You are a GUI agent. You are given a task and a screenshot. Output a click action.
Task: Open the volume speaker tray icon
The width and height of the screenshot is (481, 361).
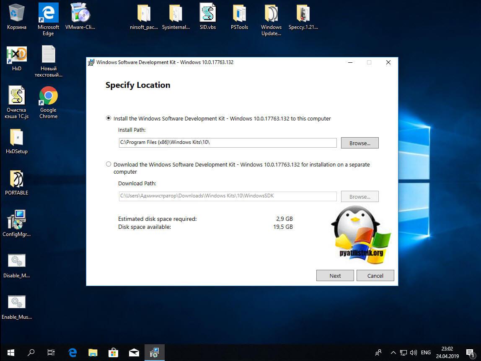(414, 353)
